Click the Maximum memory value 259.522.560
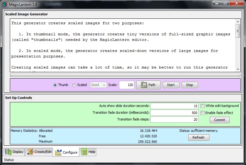246x165 pixels. 147,142
